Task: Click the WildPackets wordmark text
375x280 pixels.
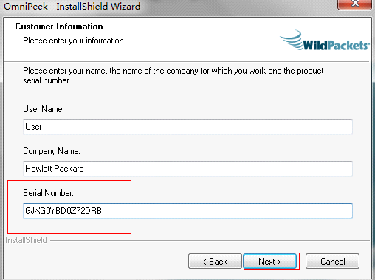Action: coord(336,46)
